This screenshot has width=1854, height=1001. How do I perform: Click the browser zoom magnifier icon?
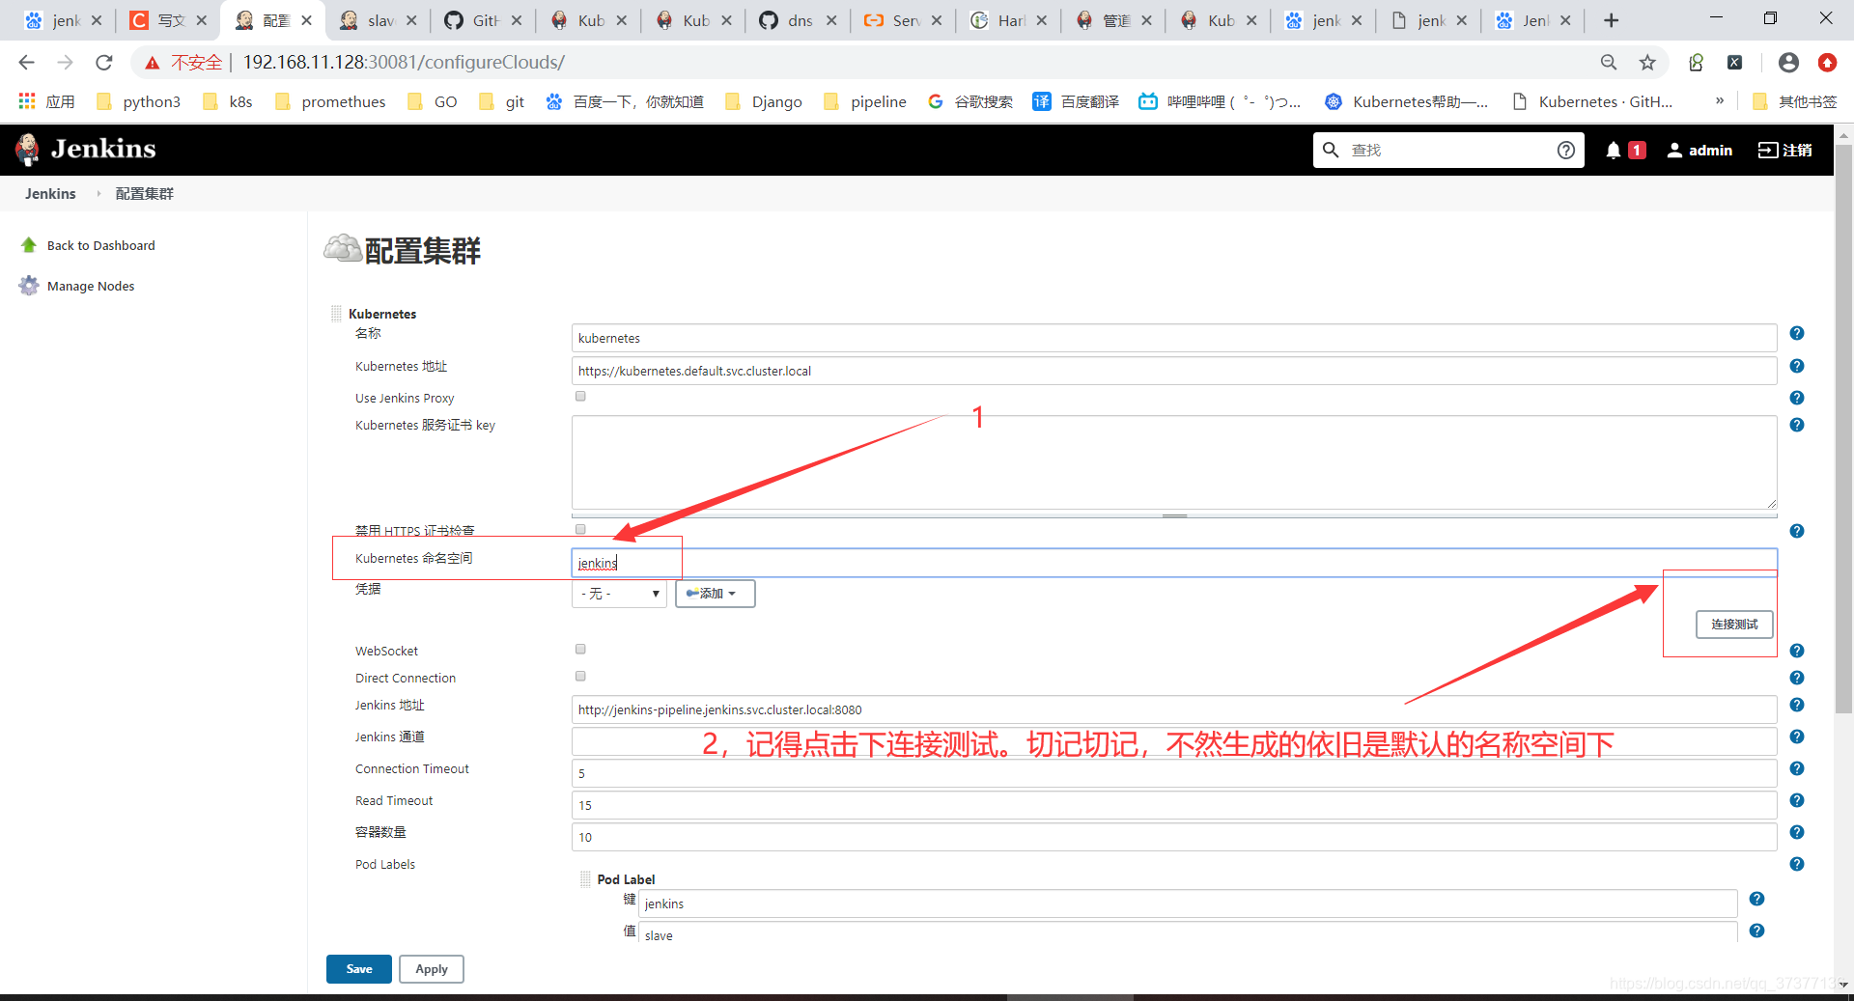coord(1609,63)
